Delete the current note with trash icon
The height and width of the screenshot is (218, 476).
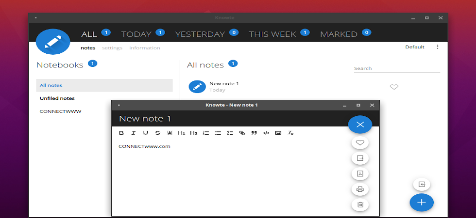click(360, 204)
